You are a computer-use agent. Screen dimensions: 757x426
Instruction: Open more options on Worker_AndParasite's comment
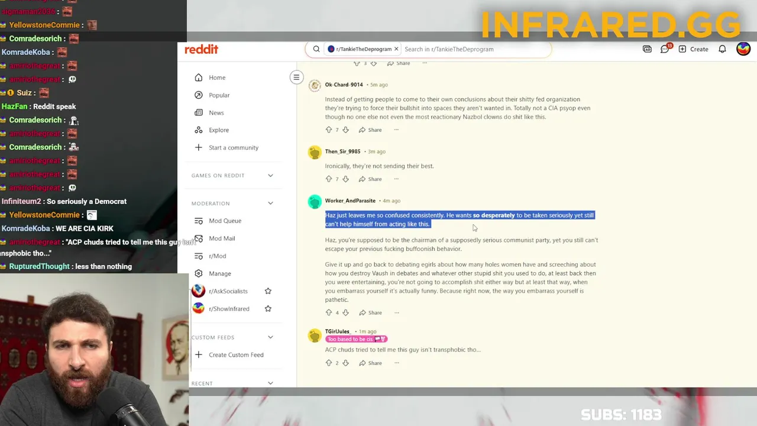click(x=396, y=312)
